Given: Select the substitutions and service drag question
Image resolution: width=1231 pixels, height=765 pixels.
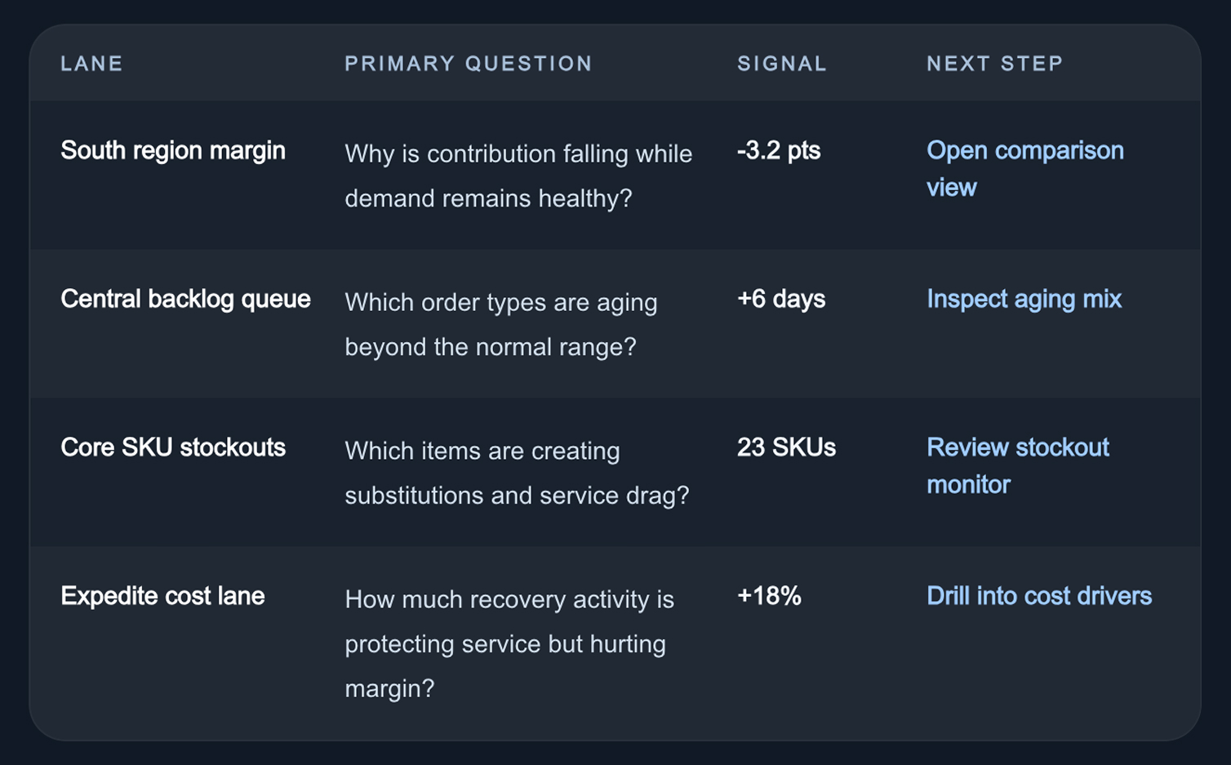Looking at the screenshot, I should pos(517,473).
